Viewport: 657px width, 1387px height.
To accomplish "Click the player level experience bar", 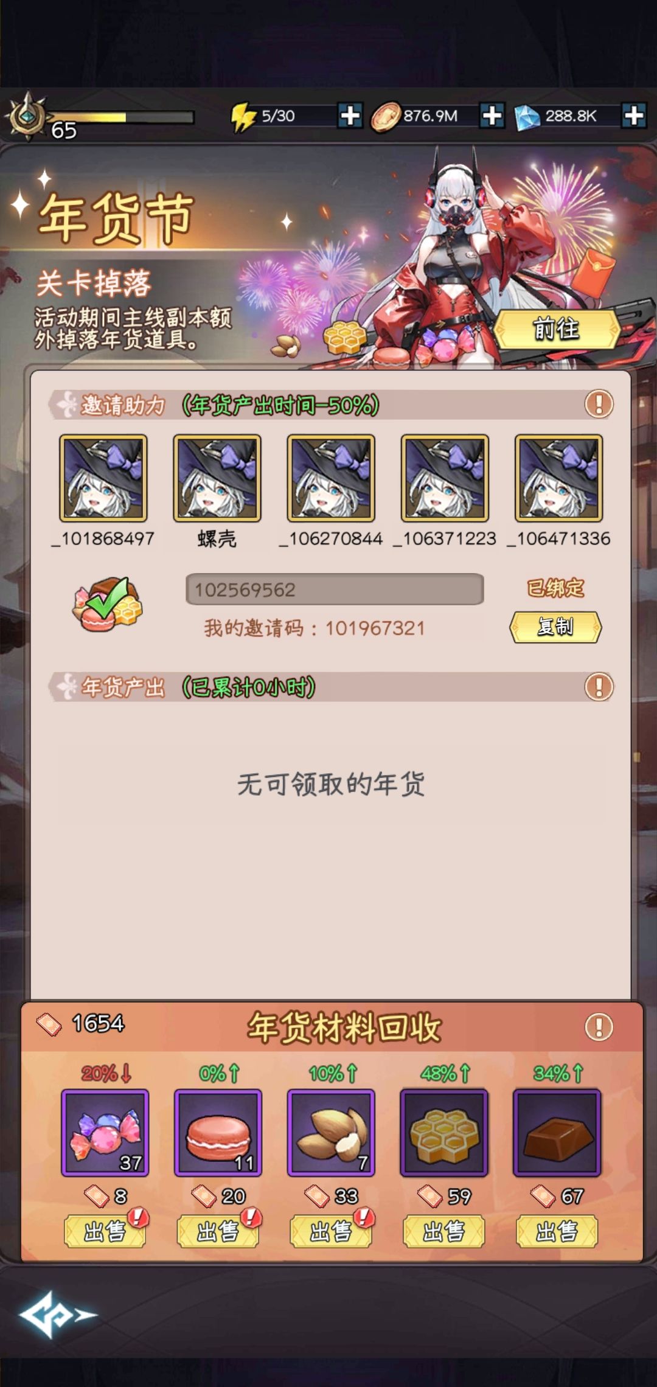I will coord(120,117).
